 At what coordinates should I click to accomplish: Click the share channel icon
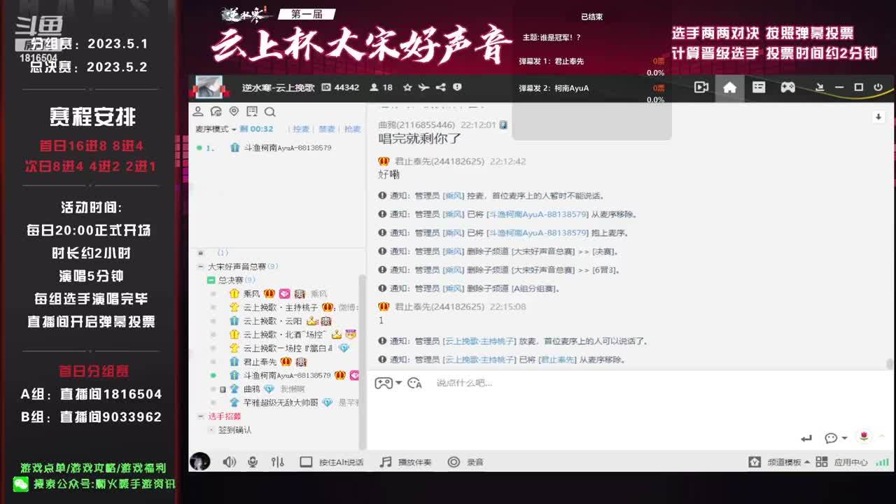[x=440, y=87]
